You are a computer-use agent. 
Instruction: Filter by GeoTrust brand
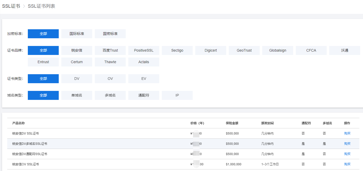coord(244,50)
